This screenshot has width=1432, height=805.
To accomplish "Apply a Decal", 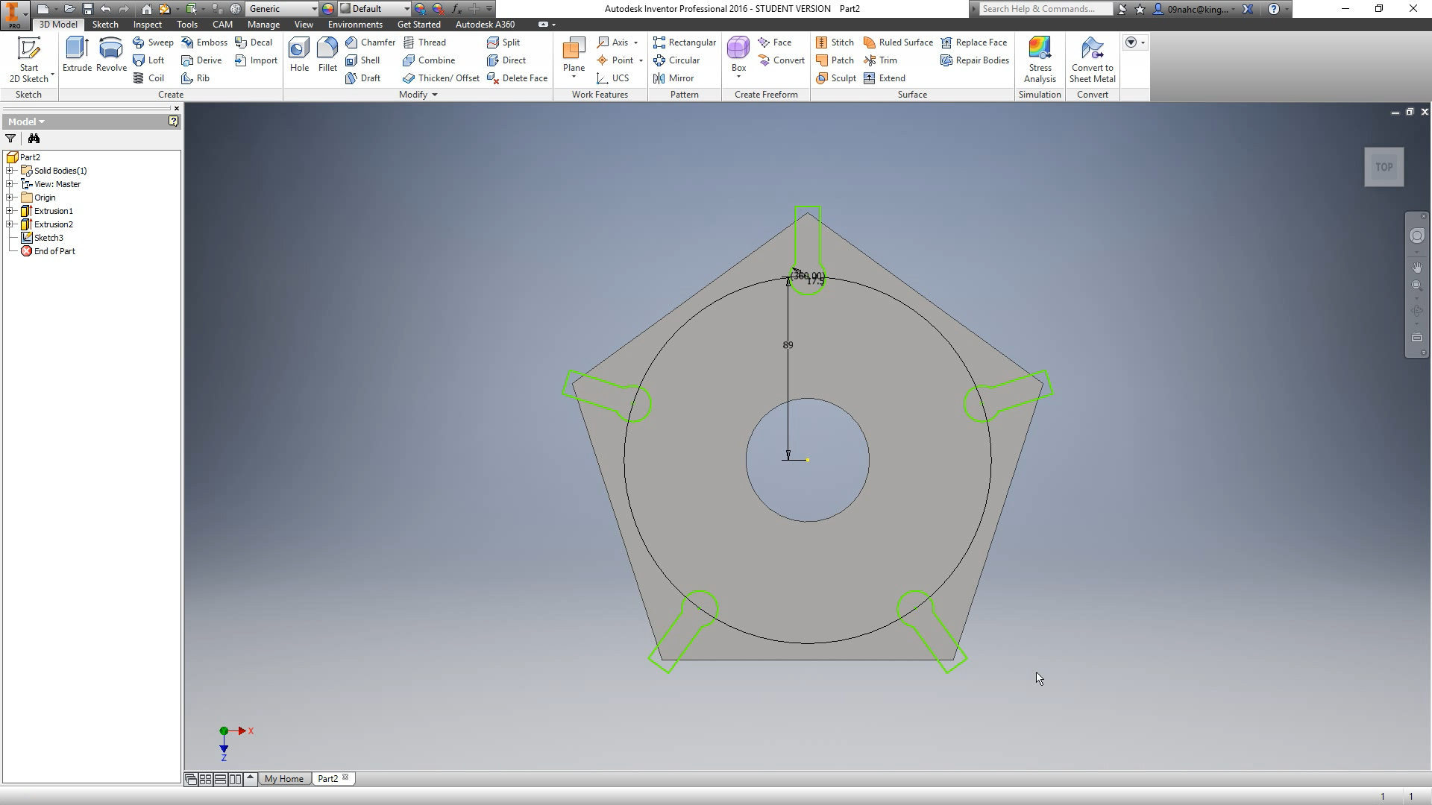I will coord(254,42).
